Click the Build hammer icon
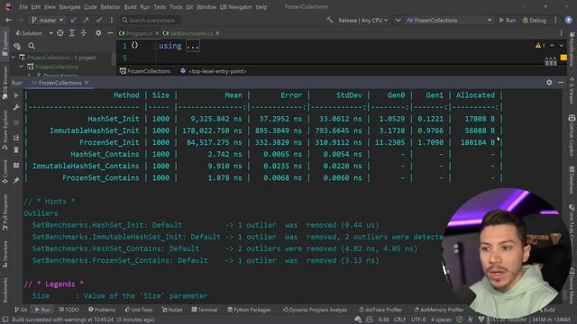This screenshot has height=324, width=577. click(330, 20)
